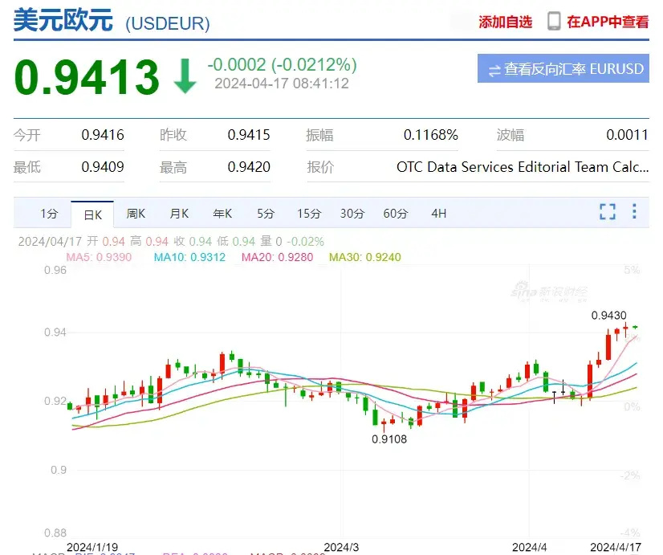The width and height of the screenshot is (663, 555).
Task: Click the change value -0.0002 (-0.0212%)
Action: pos(282,65)
